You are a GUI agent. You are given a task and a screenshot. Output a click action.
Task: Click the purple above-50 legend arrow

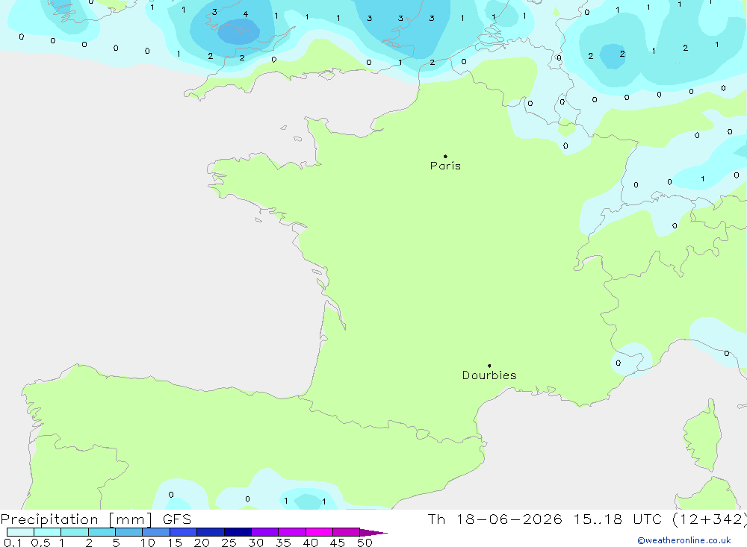[x=373, y=533]
